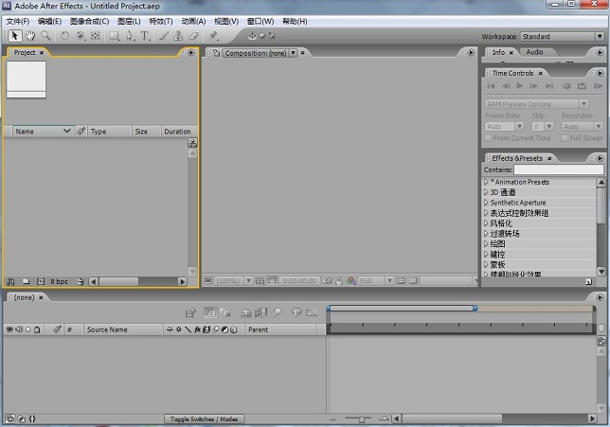610x427 pixels.
Task: Click the always preview this view icon
Action: [207, 280]
